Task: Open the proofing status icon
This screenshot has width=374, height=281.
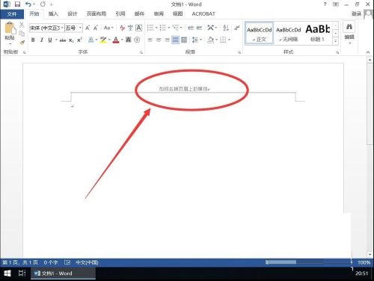Action: (x=67, y=262)
